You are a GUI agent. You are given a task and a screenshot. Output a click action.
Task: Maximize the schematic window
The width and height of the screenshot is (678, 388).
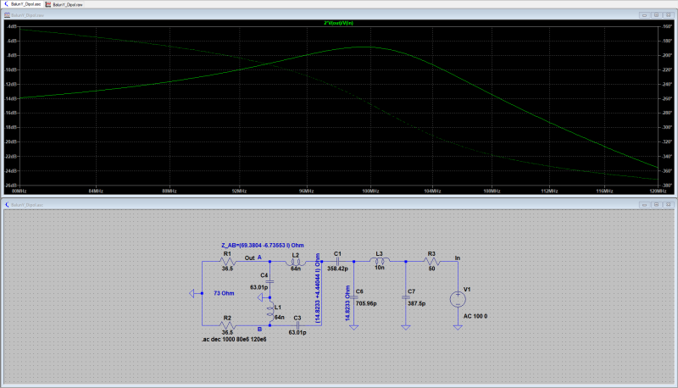click(x=656, y=205)
